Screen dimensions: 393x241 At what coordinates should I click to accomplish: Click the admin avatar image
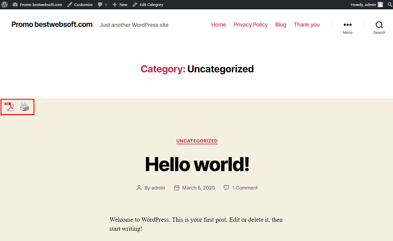pos(380,4)
